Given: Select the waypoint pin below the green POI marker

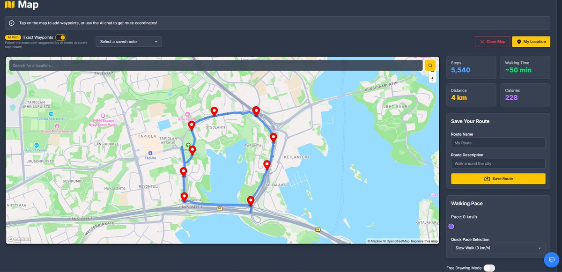Looking at the screenshot, I should [192, 151].
